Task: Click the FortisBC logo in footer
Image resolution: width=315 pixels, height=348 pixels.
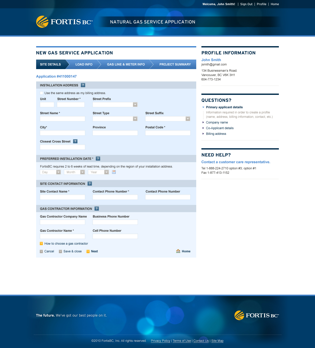Action: point(257,315)
